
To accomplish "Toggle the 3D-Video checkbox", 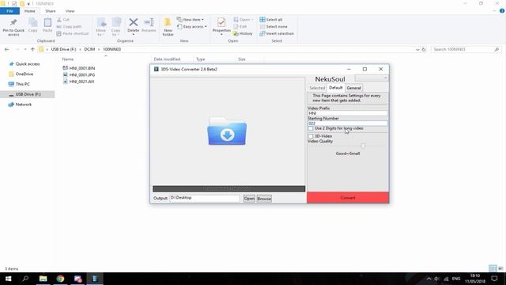I will pyautogui.click(x=311, y=136).
